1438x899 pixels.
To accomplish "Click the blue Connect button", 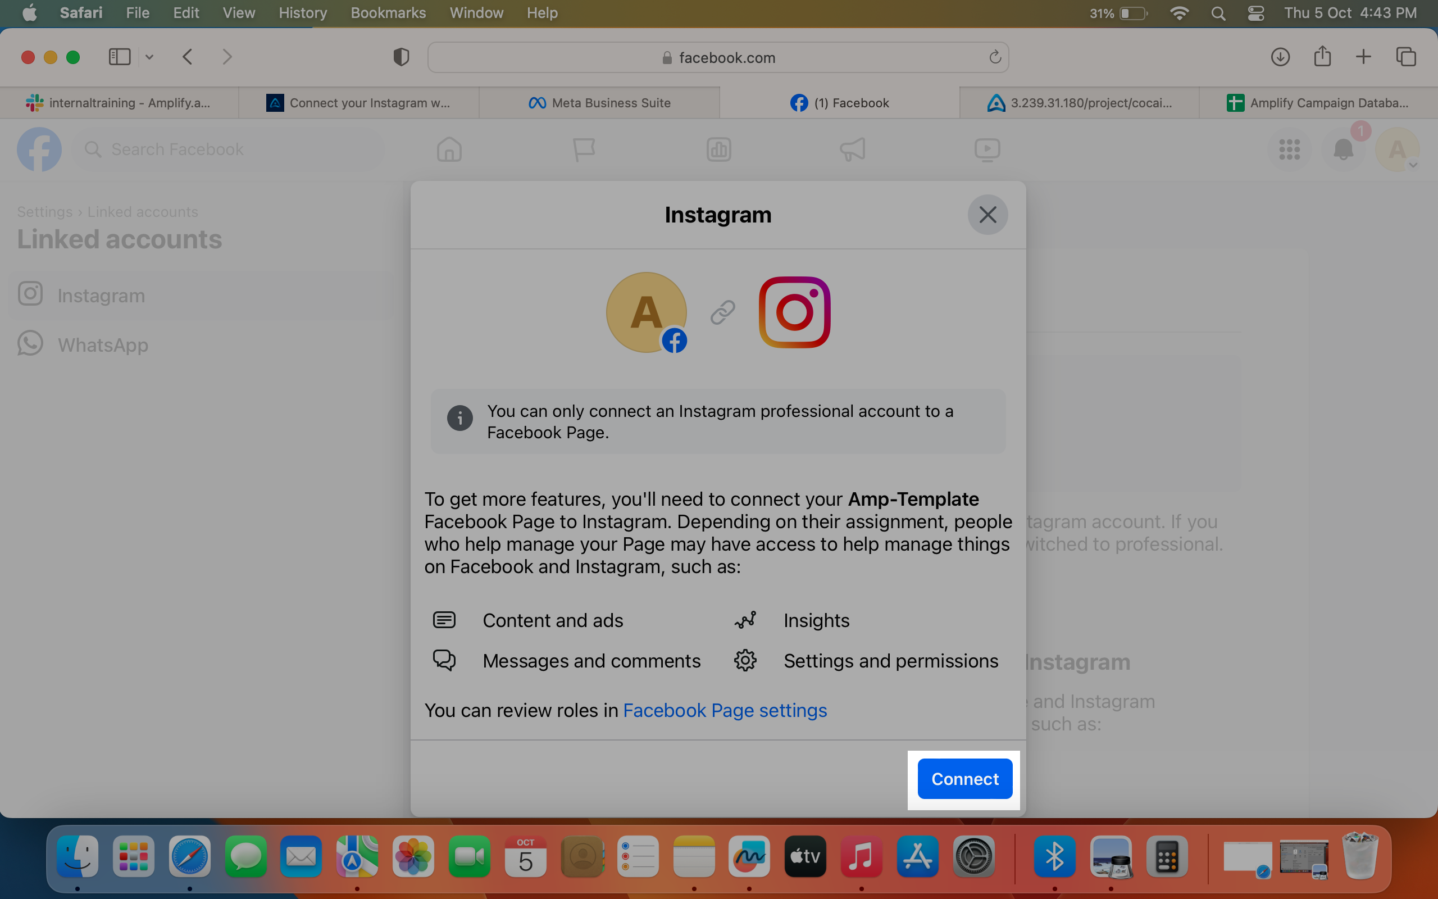I will tap(964, 778).
